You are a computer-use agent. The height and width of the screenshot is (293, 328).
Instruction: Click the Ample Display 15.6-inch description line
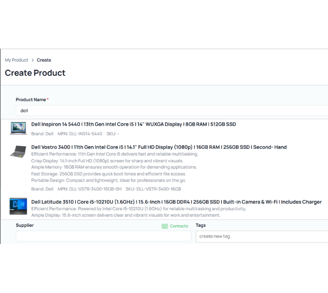point(126,215)
